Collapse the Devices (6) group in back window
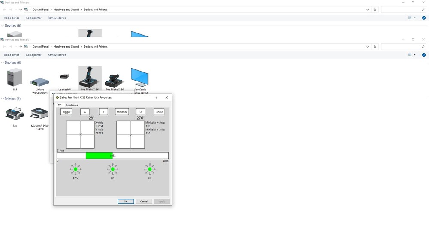This screenshot has width=429, height=241. pyautogui.click(x=3, y=25)
